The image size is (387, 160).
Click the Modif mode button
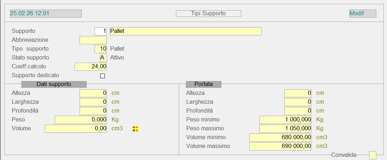[362, 13]
